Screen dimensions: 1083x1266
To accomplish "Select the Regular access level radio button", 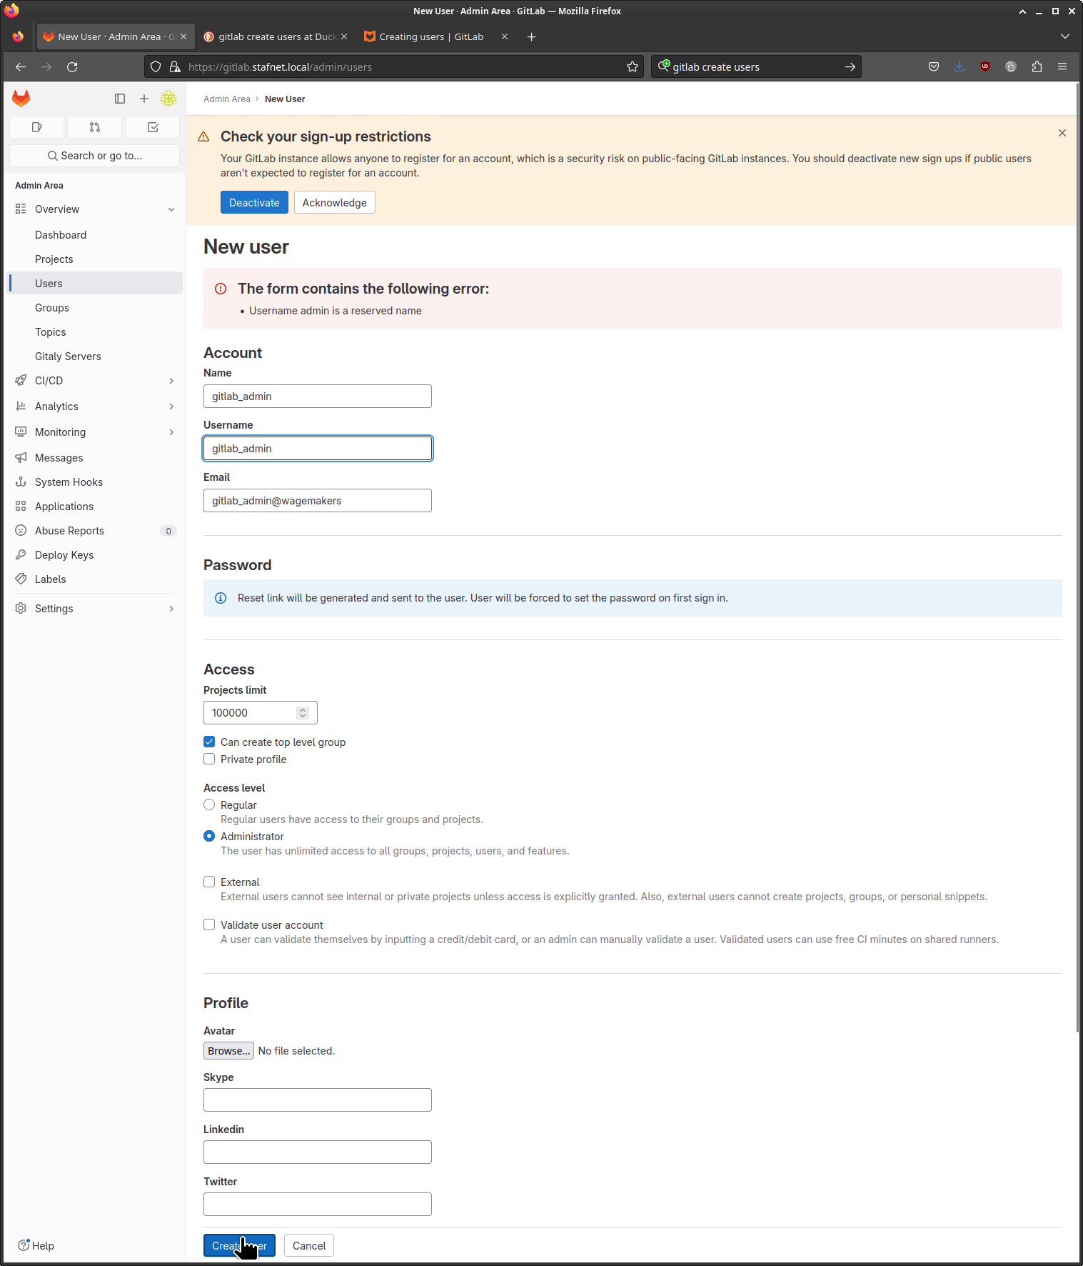I will (209, 805).
